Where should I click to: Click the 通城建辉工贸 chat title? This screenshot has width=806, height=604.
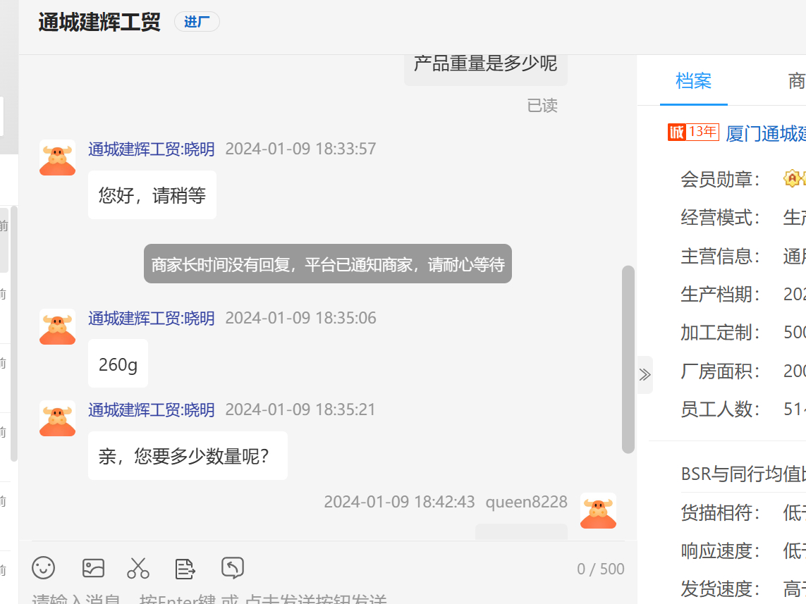click(x=99, y=22)
